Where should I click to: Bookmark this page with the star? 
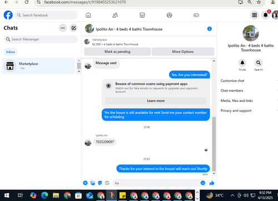[x=259, y=2]
